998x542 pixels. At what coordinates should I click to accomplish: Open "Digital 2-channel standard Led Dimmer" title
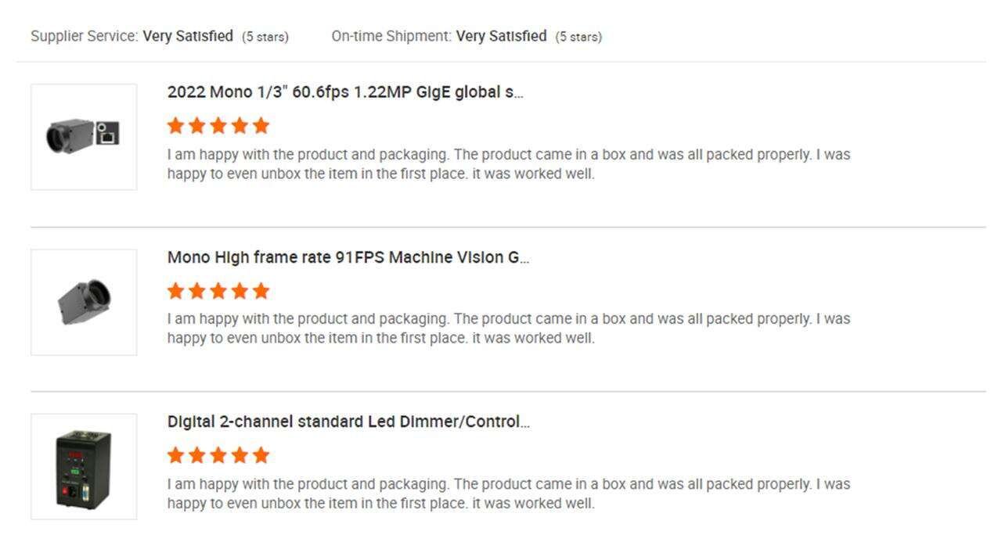(x=348, y=422)
